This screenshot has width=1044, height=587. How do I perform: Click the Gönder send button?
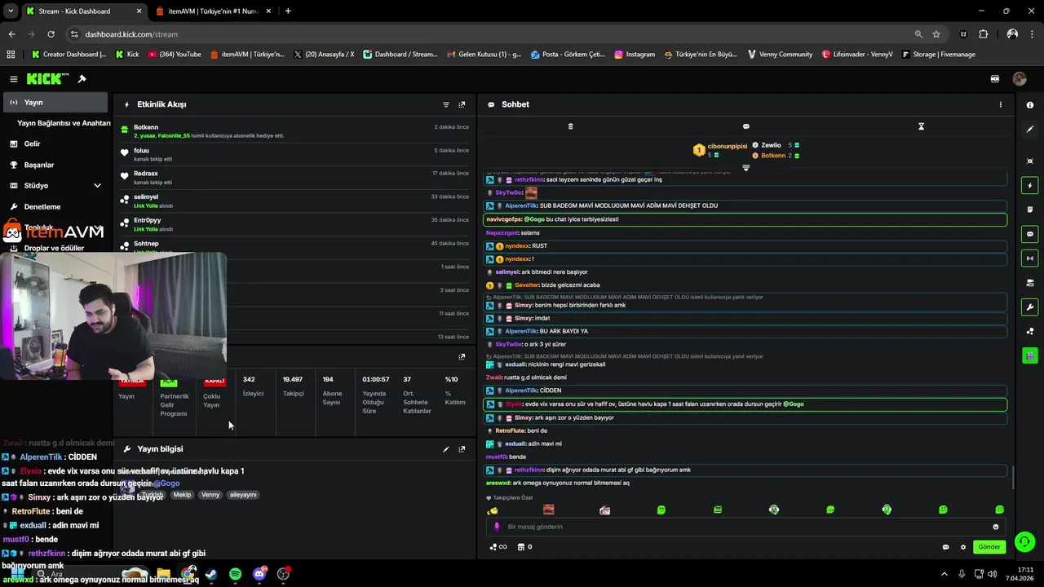[989, 547]
